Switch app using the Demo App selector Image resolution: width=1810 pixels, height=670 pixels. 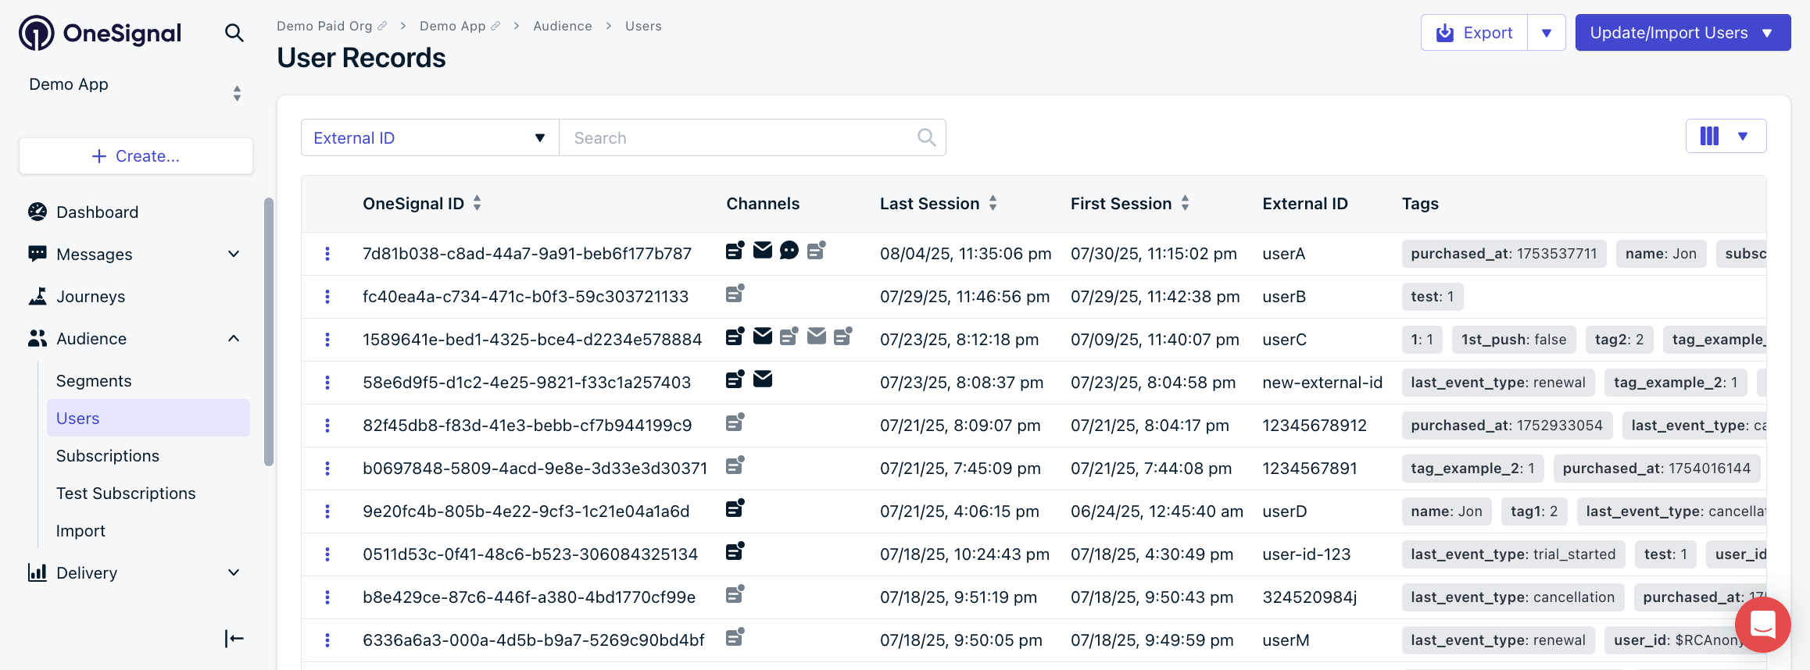tap(134, 93)
